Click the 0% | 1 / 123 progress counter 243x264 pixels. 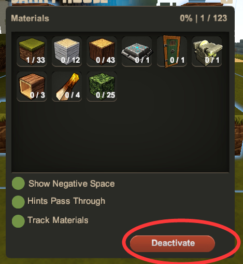[x=204, y=18]
